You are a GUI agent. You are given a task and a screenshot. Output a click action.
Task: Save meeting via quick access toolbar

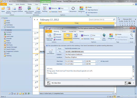pyautogui.click(x=49, y=28)
